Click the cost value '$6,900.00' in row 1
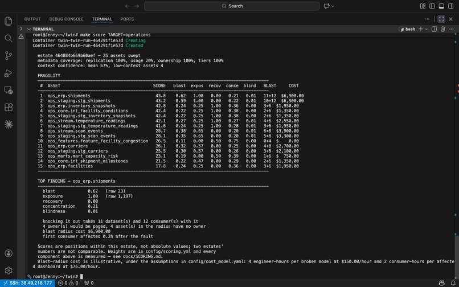The image size is (459, 287). pos(292,96)
